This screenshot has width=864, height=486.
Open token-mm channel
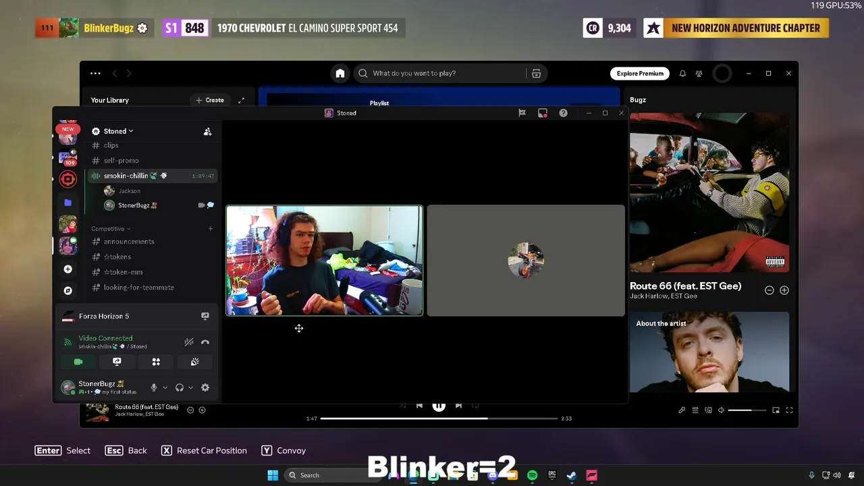153,272
